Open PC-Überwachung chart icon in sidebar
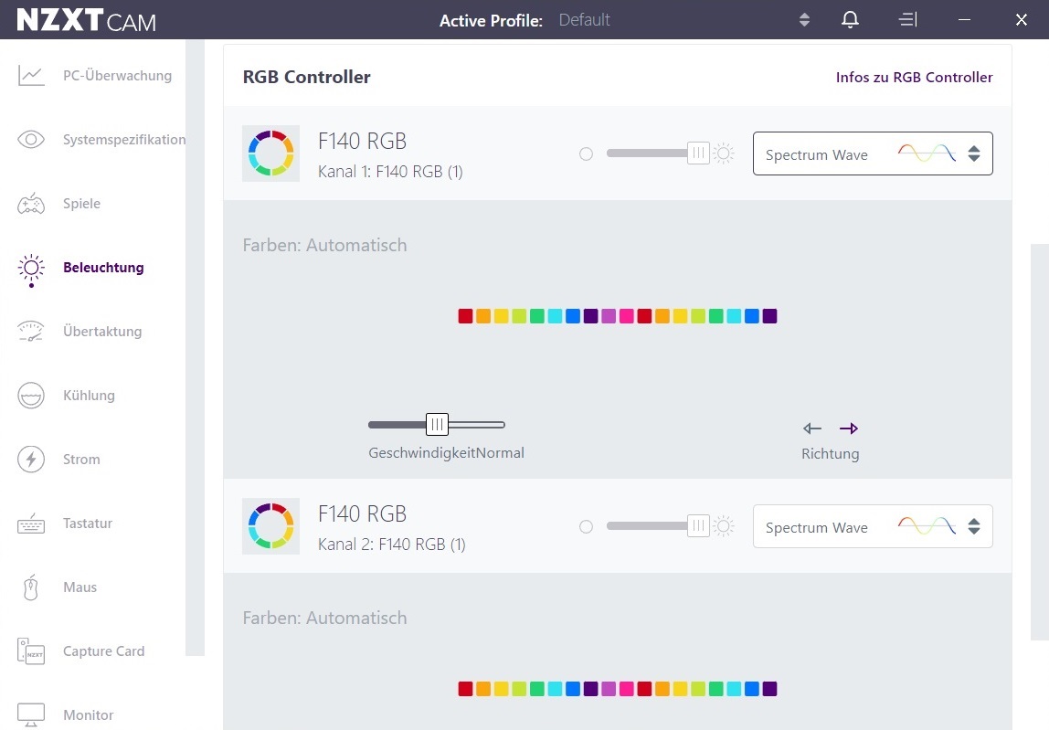Viewport: 1049px width, 730px height. pyautogui.click(x=31, y=76)
